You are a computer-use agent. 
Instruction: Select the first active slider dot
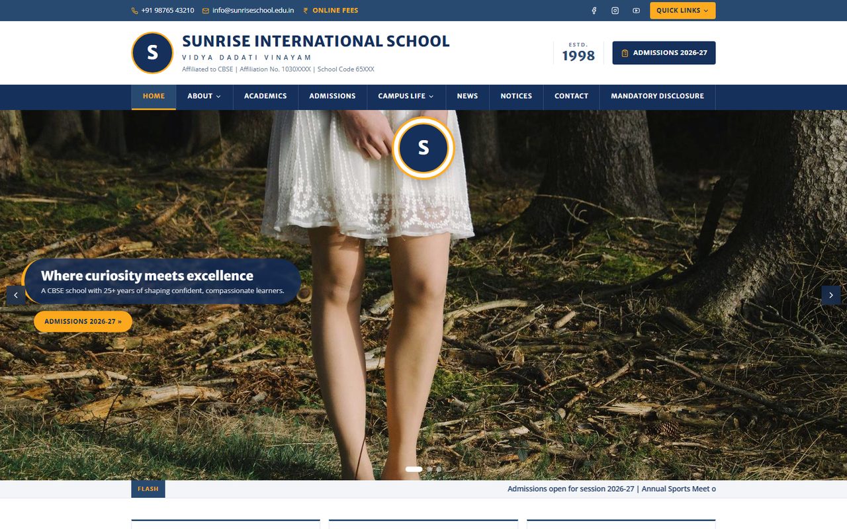click(414, 469)
